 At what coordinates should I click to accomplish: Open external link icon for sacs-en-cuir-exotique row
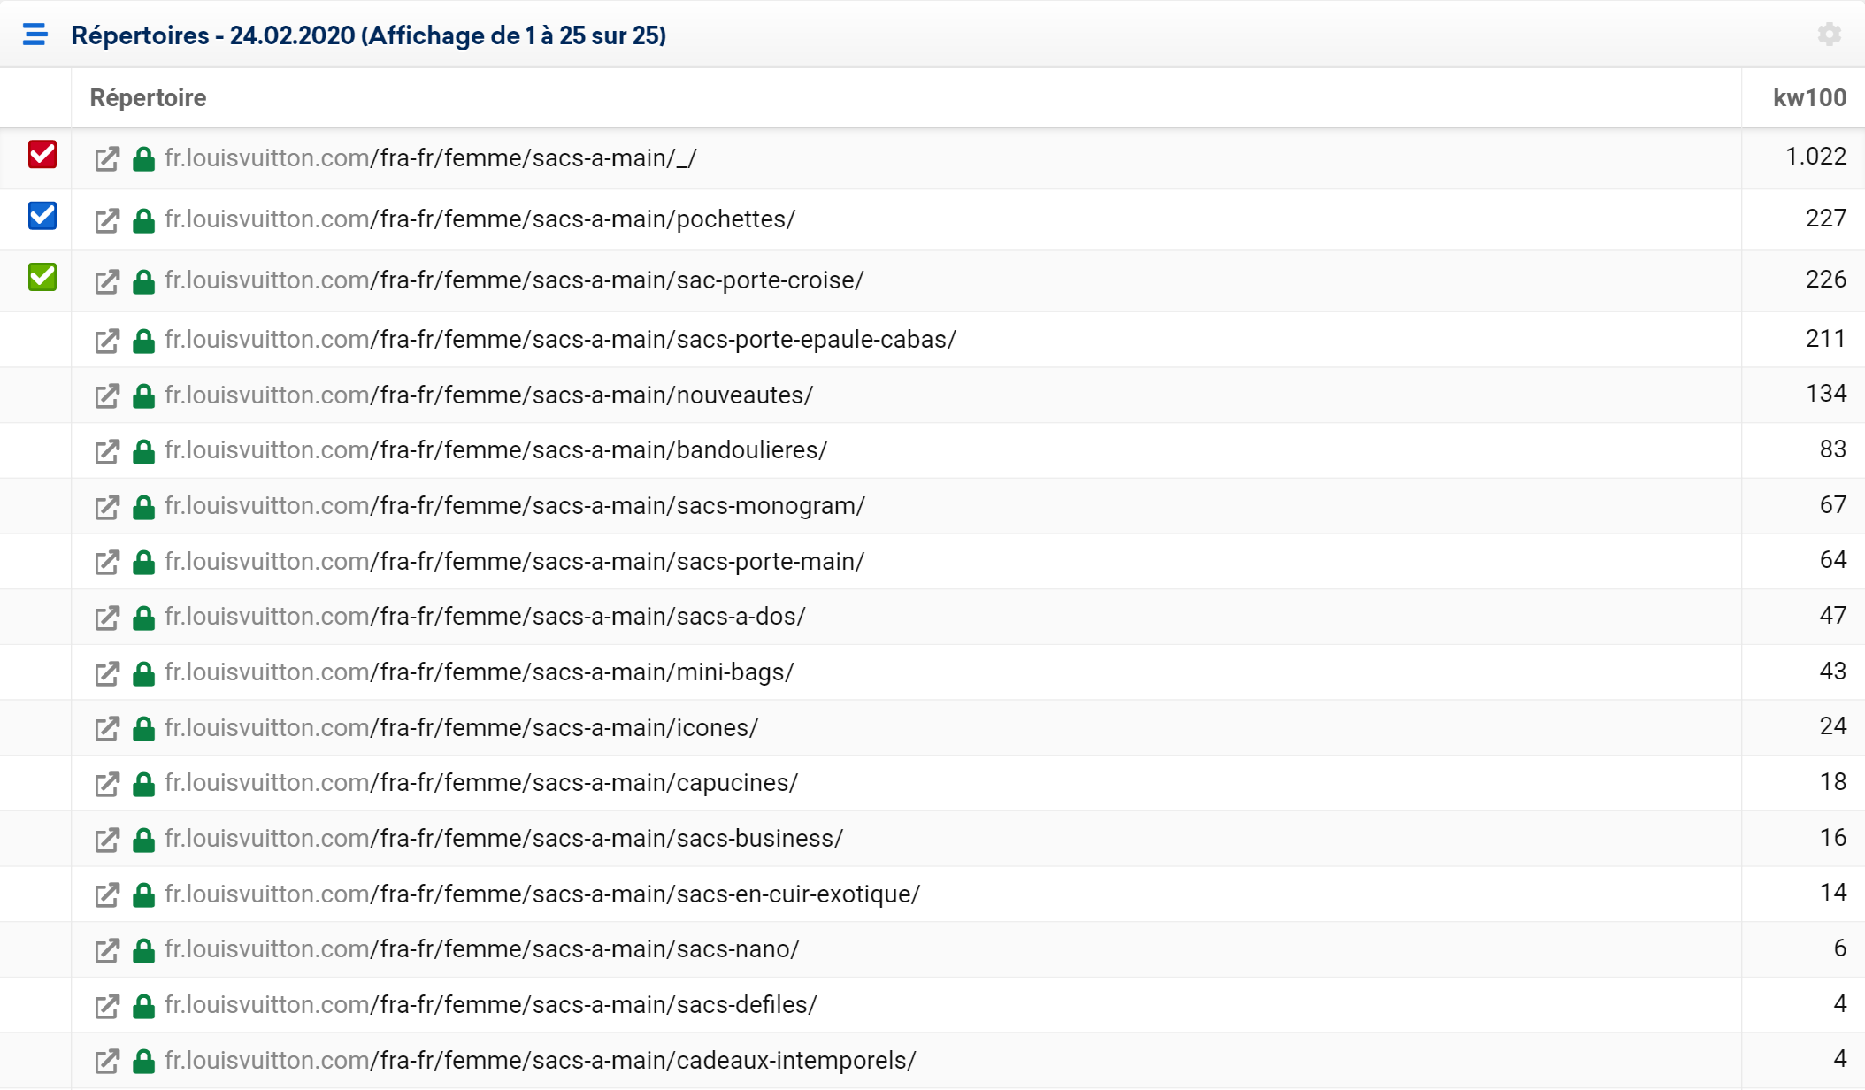pyautogui.click(x=107, y=895)
